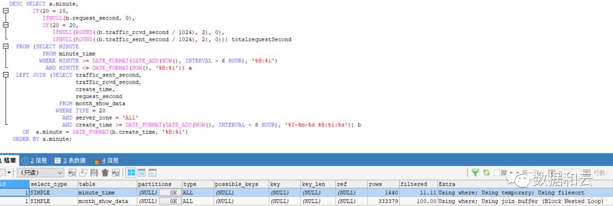
Task: Click the cancel changes grid icon right of the trash can
Action: click(116, 173)
